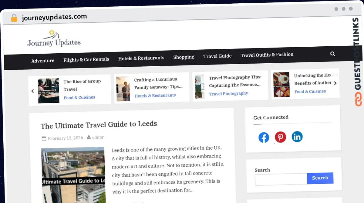Open the search magnifier icon in navigation bar

tap(332, 54)
